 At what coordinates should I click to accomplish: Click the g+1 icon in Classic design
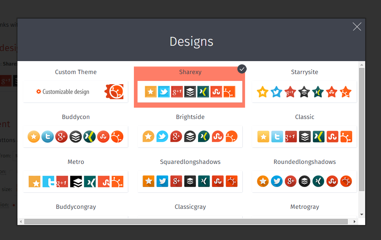(291, 137)
